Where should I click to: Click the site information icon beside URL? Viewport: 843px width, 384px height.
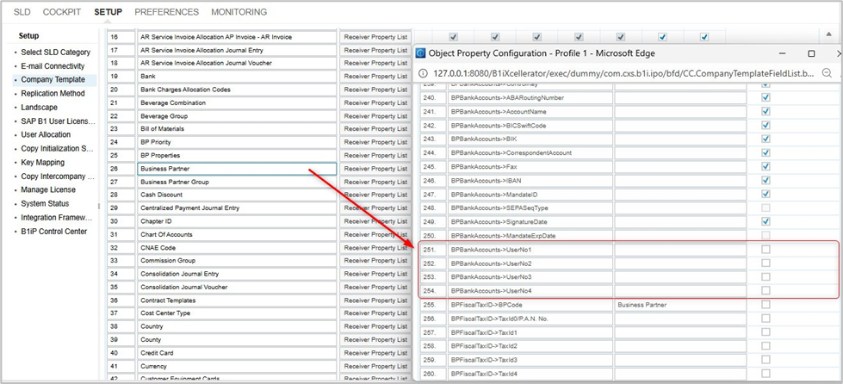click(x=421, y=73)
